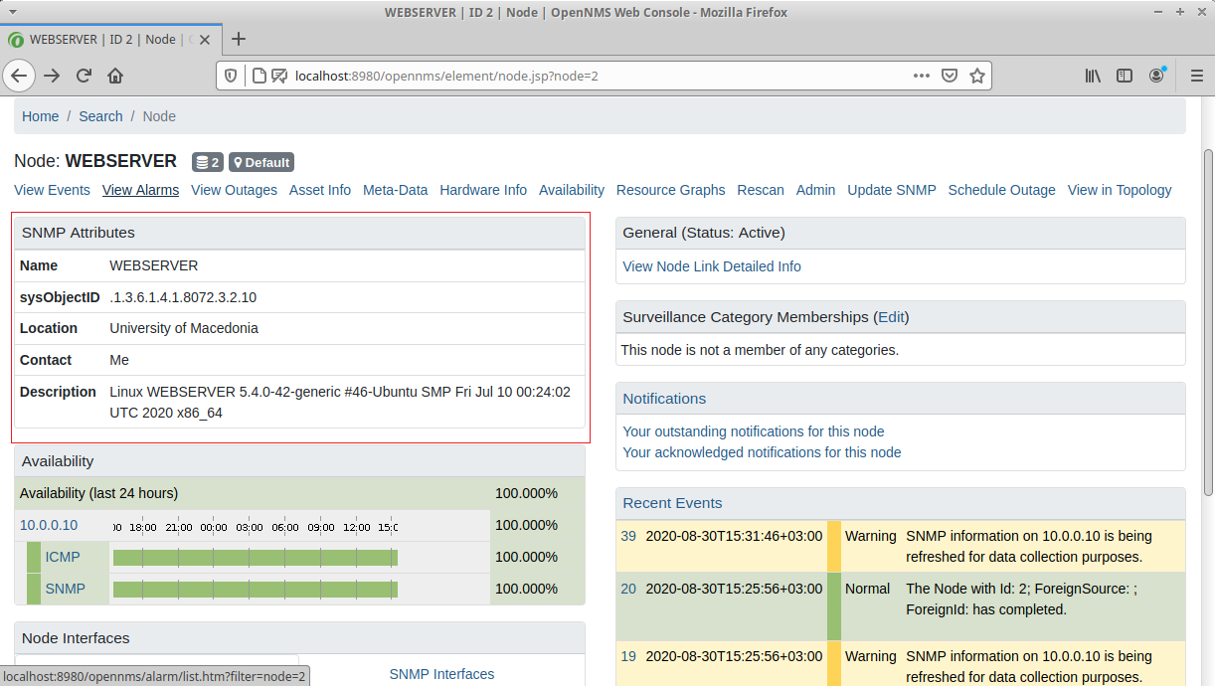Open the Notifications heading link
The width and height of the screenshot is (1215, 686).
(664, 399)
